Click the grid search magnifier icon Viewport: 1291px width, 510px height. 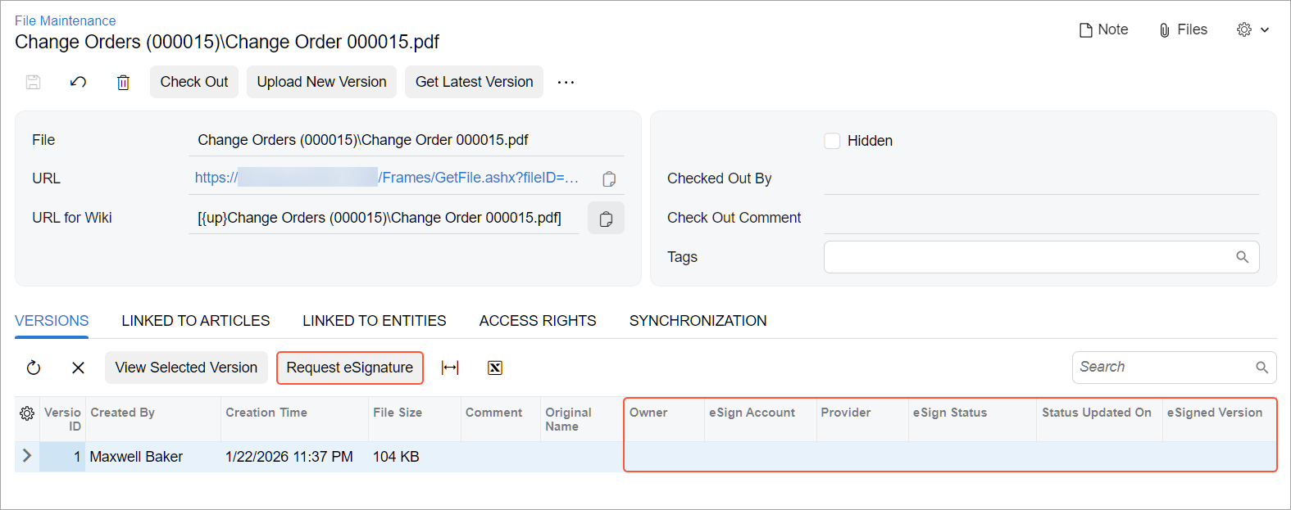1262,368
